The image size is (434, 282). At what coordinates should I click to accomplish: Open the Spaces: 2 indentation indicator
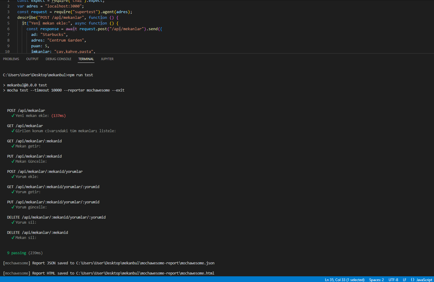[376, 280]
